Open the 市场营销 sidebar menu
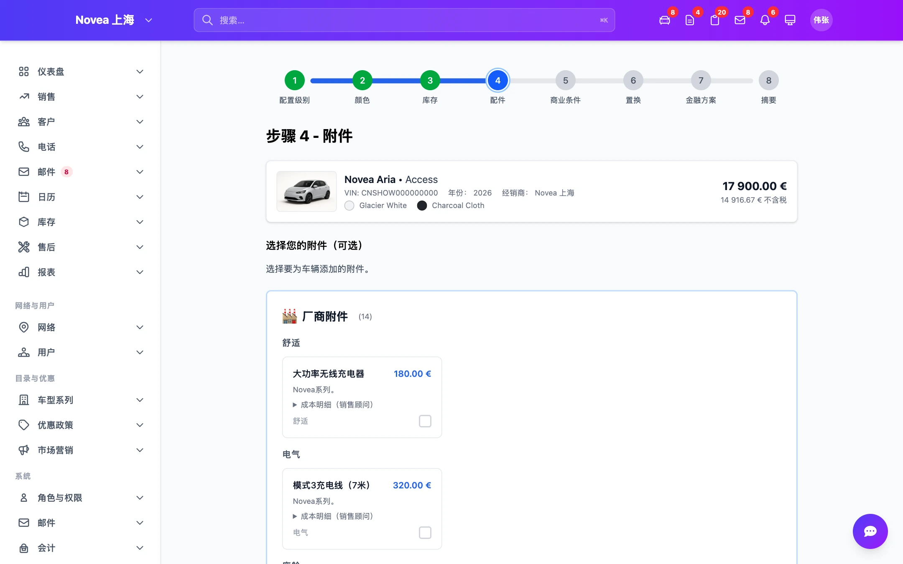 point(80,450)
